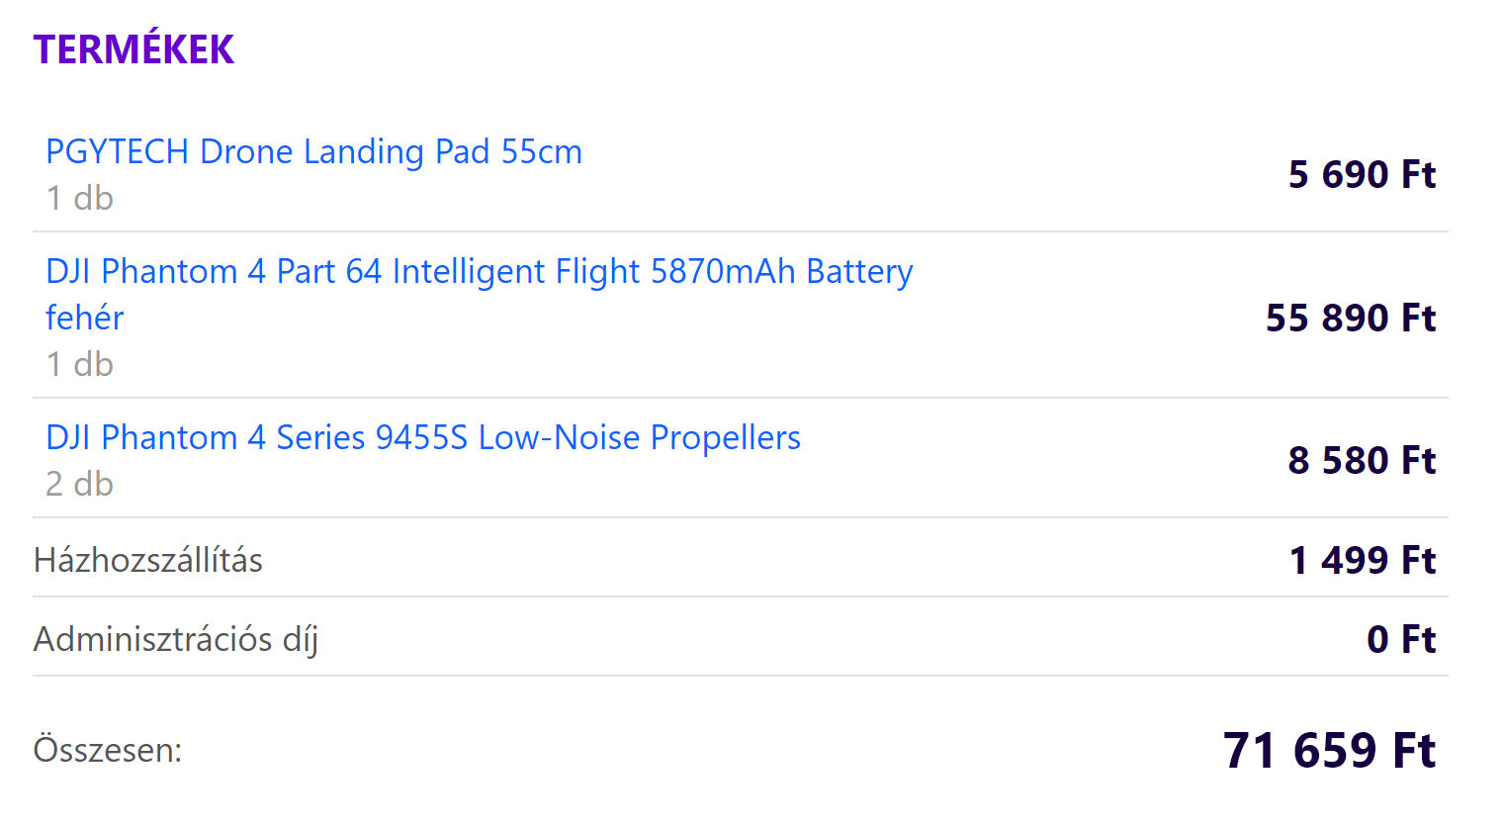
Task: Click the '1 db' quantity under battery
Action: click(x=80, y=365)
